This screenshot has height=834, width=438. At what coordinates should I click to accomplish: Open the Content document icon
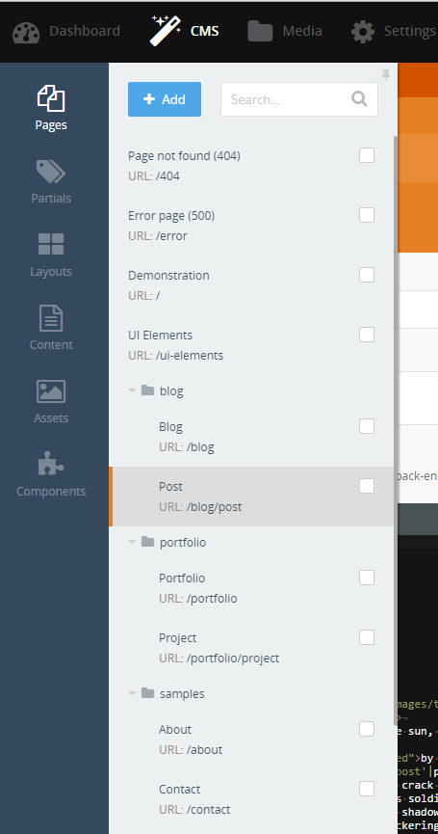(51, 318)
